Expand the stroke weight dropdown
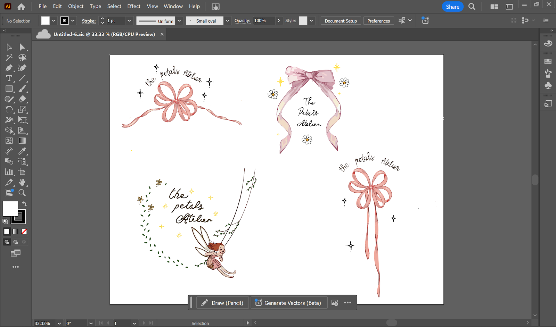Viewport: 556px width, 327px height. 129,21
